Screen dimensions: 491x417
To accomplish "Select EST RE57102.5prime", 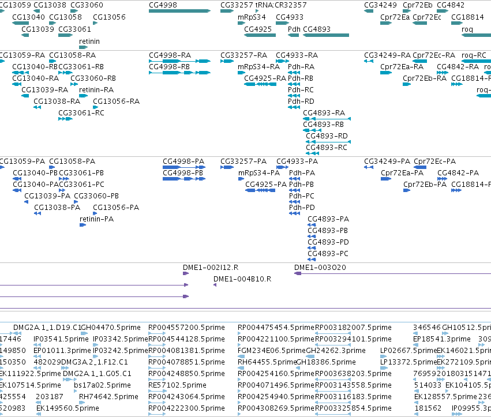I will [x=177, y=385].
